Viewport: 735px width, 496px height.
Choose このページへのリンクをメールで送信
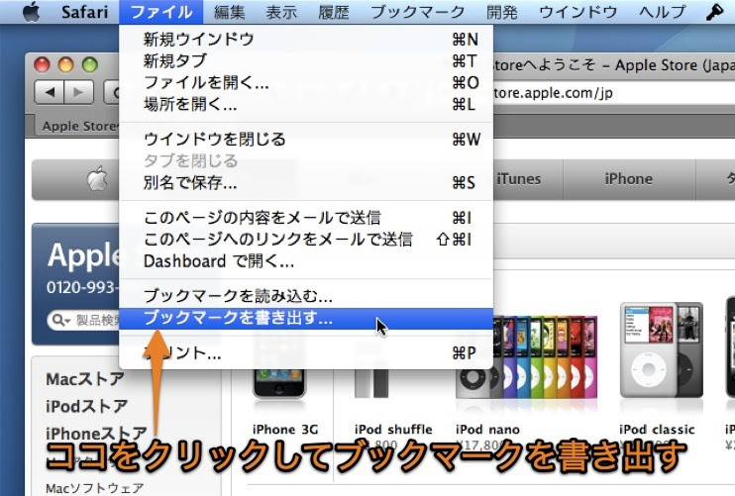pos(306,240)
